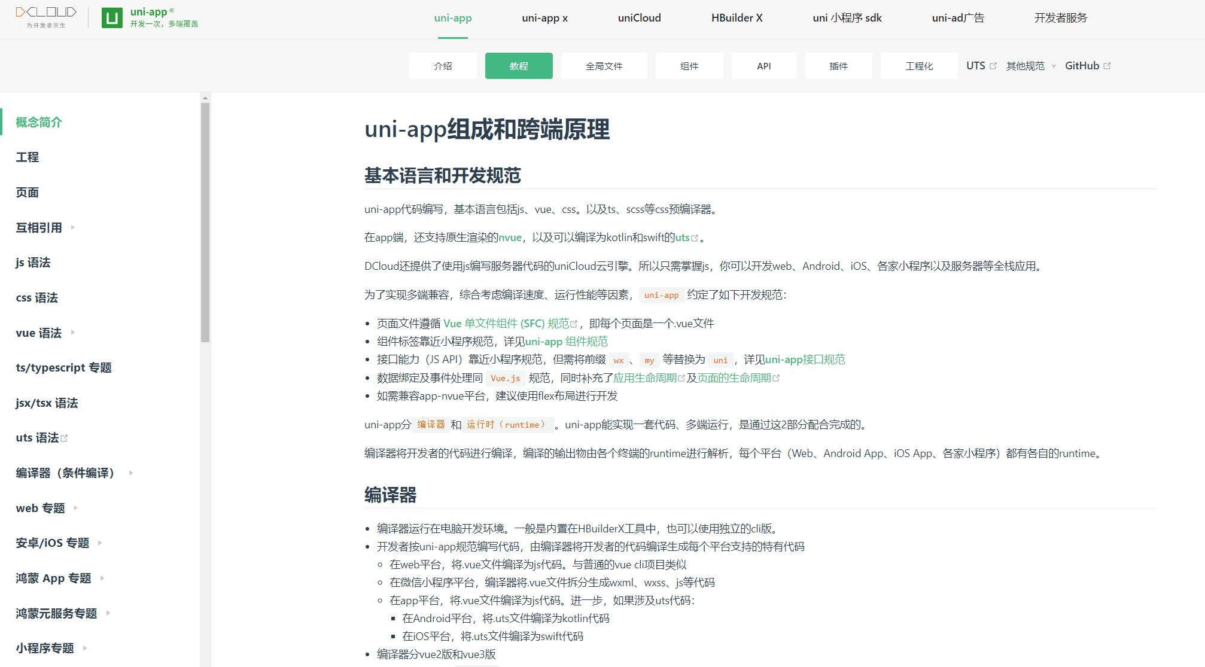Click the sidebar scroll up arrow
The image size is (1205, 667).
click(205, 98)
